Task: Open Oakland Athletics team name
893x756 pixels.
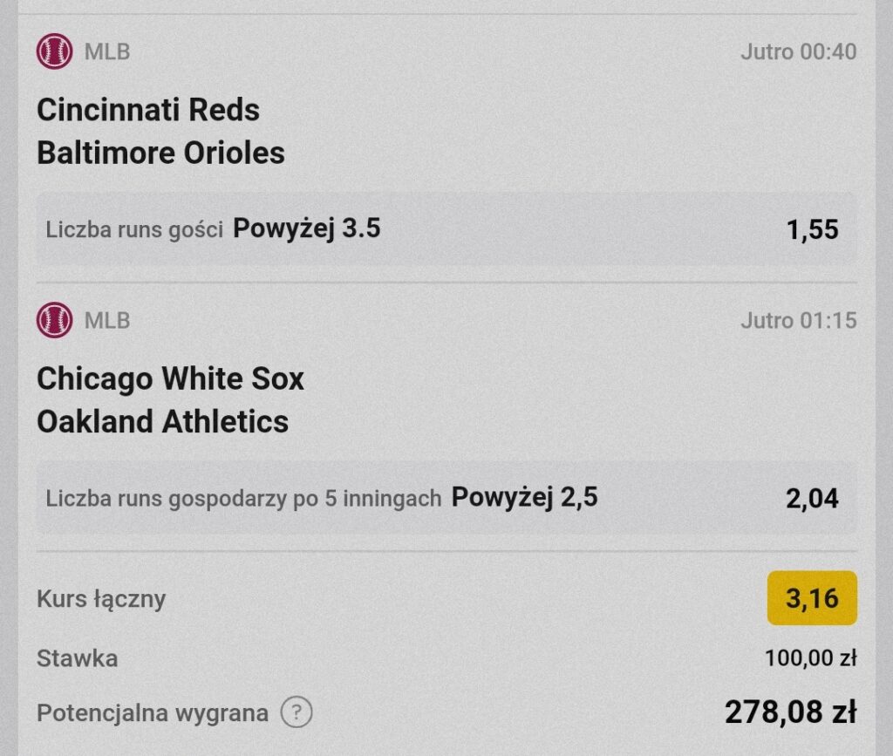Action: (x=162, y=421)
